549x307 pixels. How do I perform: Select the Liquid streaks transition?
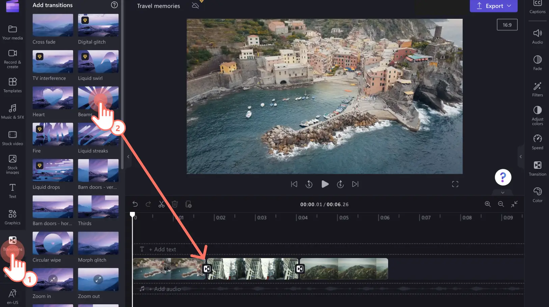click(98, 134)
